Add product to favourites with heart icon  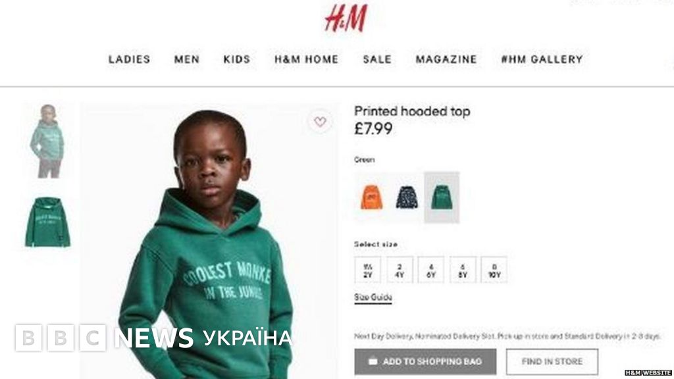coord(320,122)
